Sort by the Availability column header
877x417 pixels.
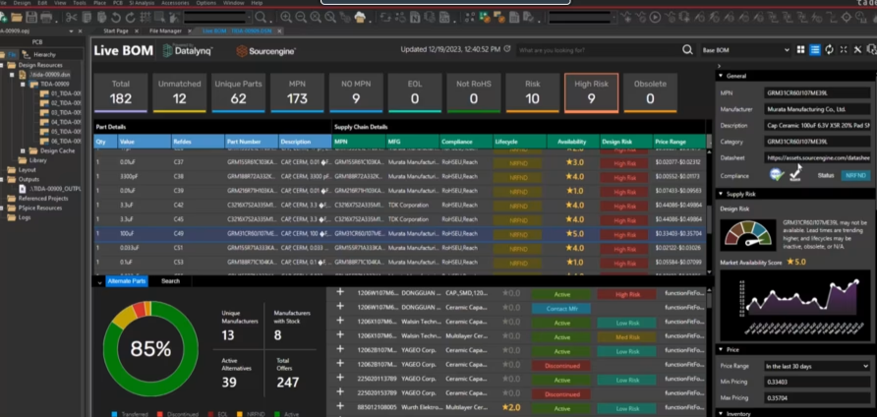pos(573,143)
